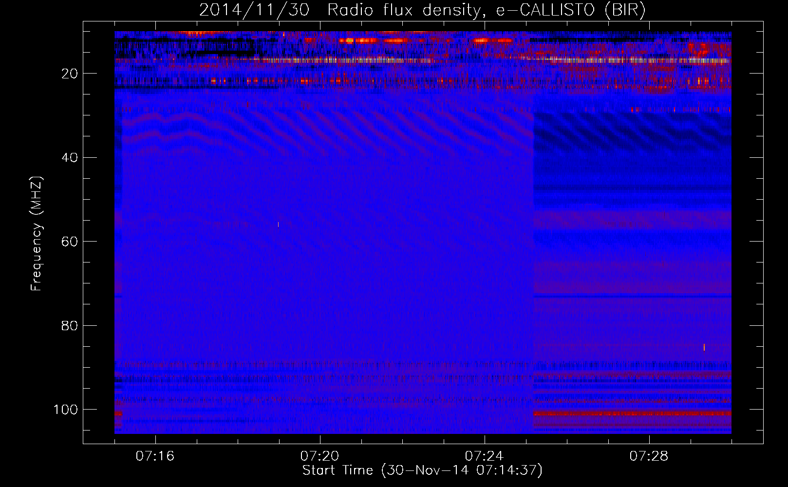Viewport: 788px width, 487px height.
Task: Click the 80 frequency tick label
Action: (70, 325)
